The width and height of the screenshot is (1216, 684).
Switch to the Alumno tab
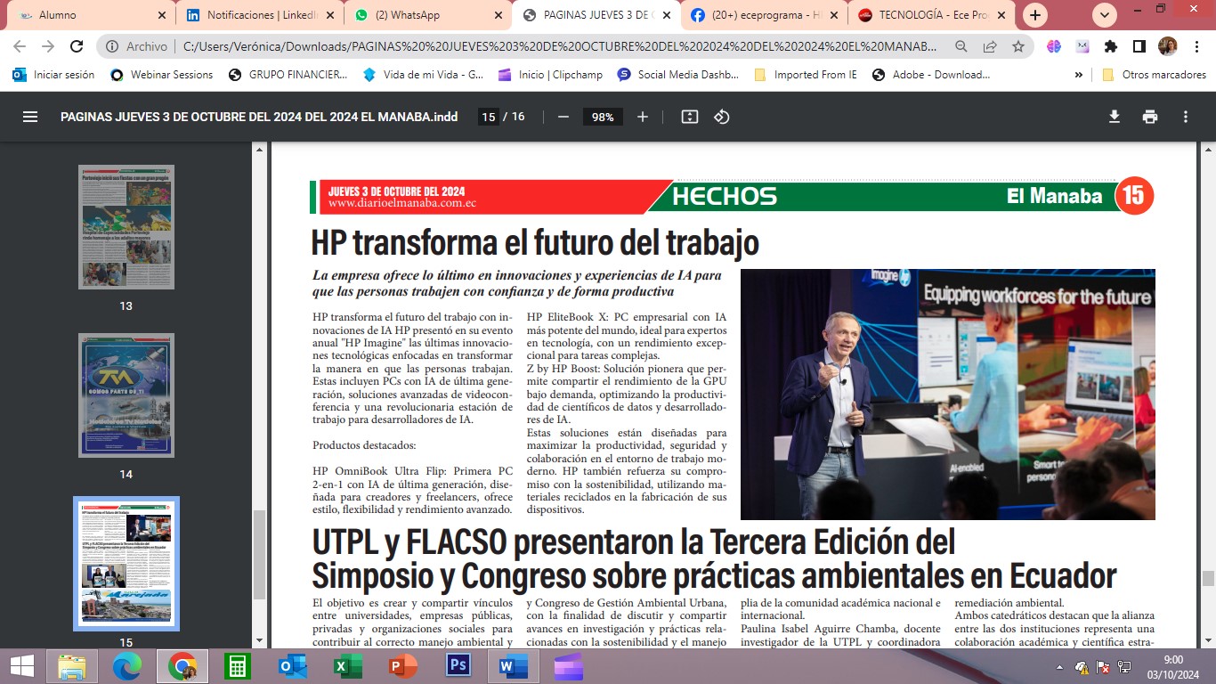pyautogui.click(x=93, y=15)
